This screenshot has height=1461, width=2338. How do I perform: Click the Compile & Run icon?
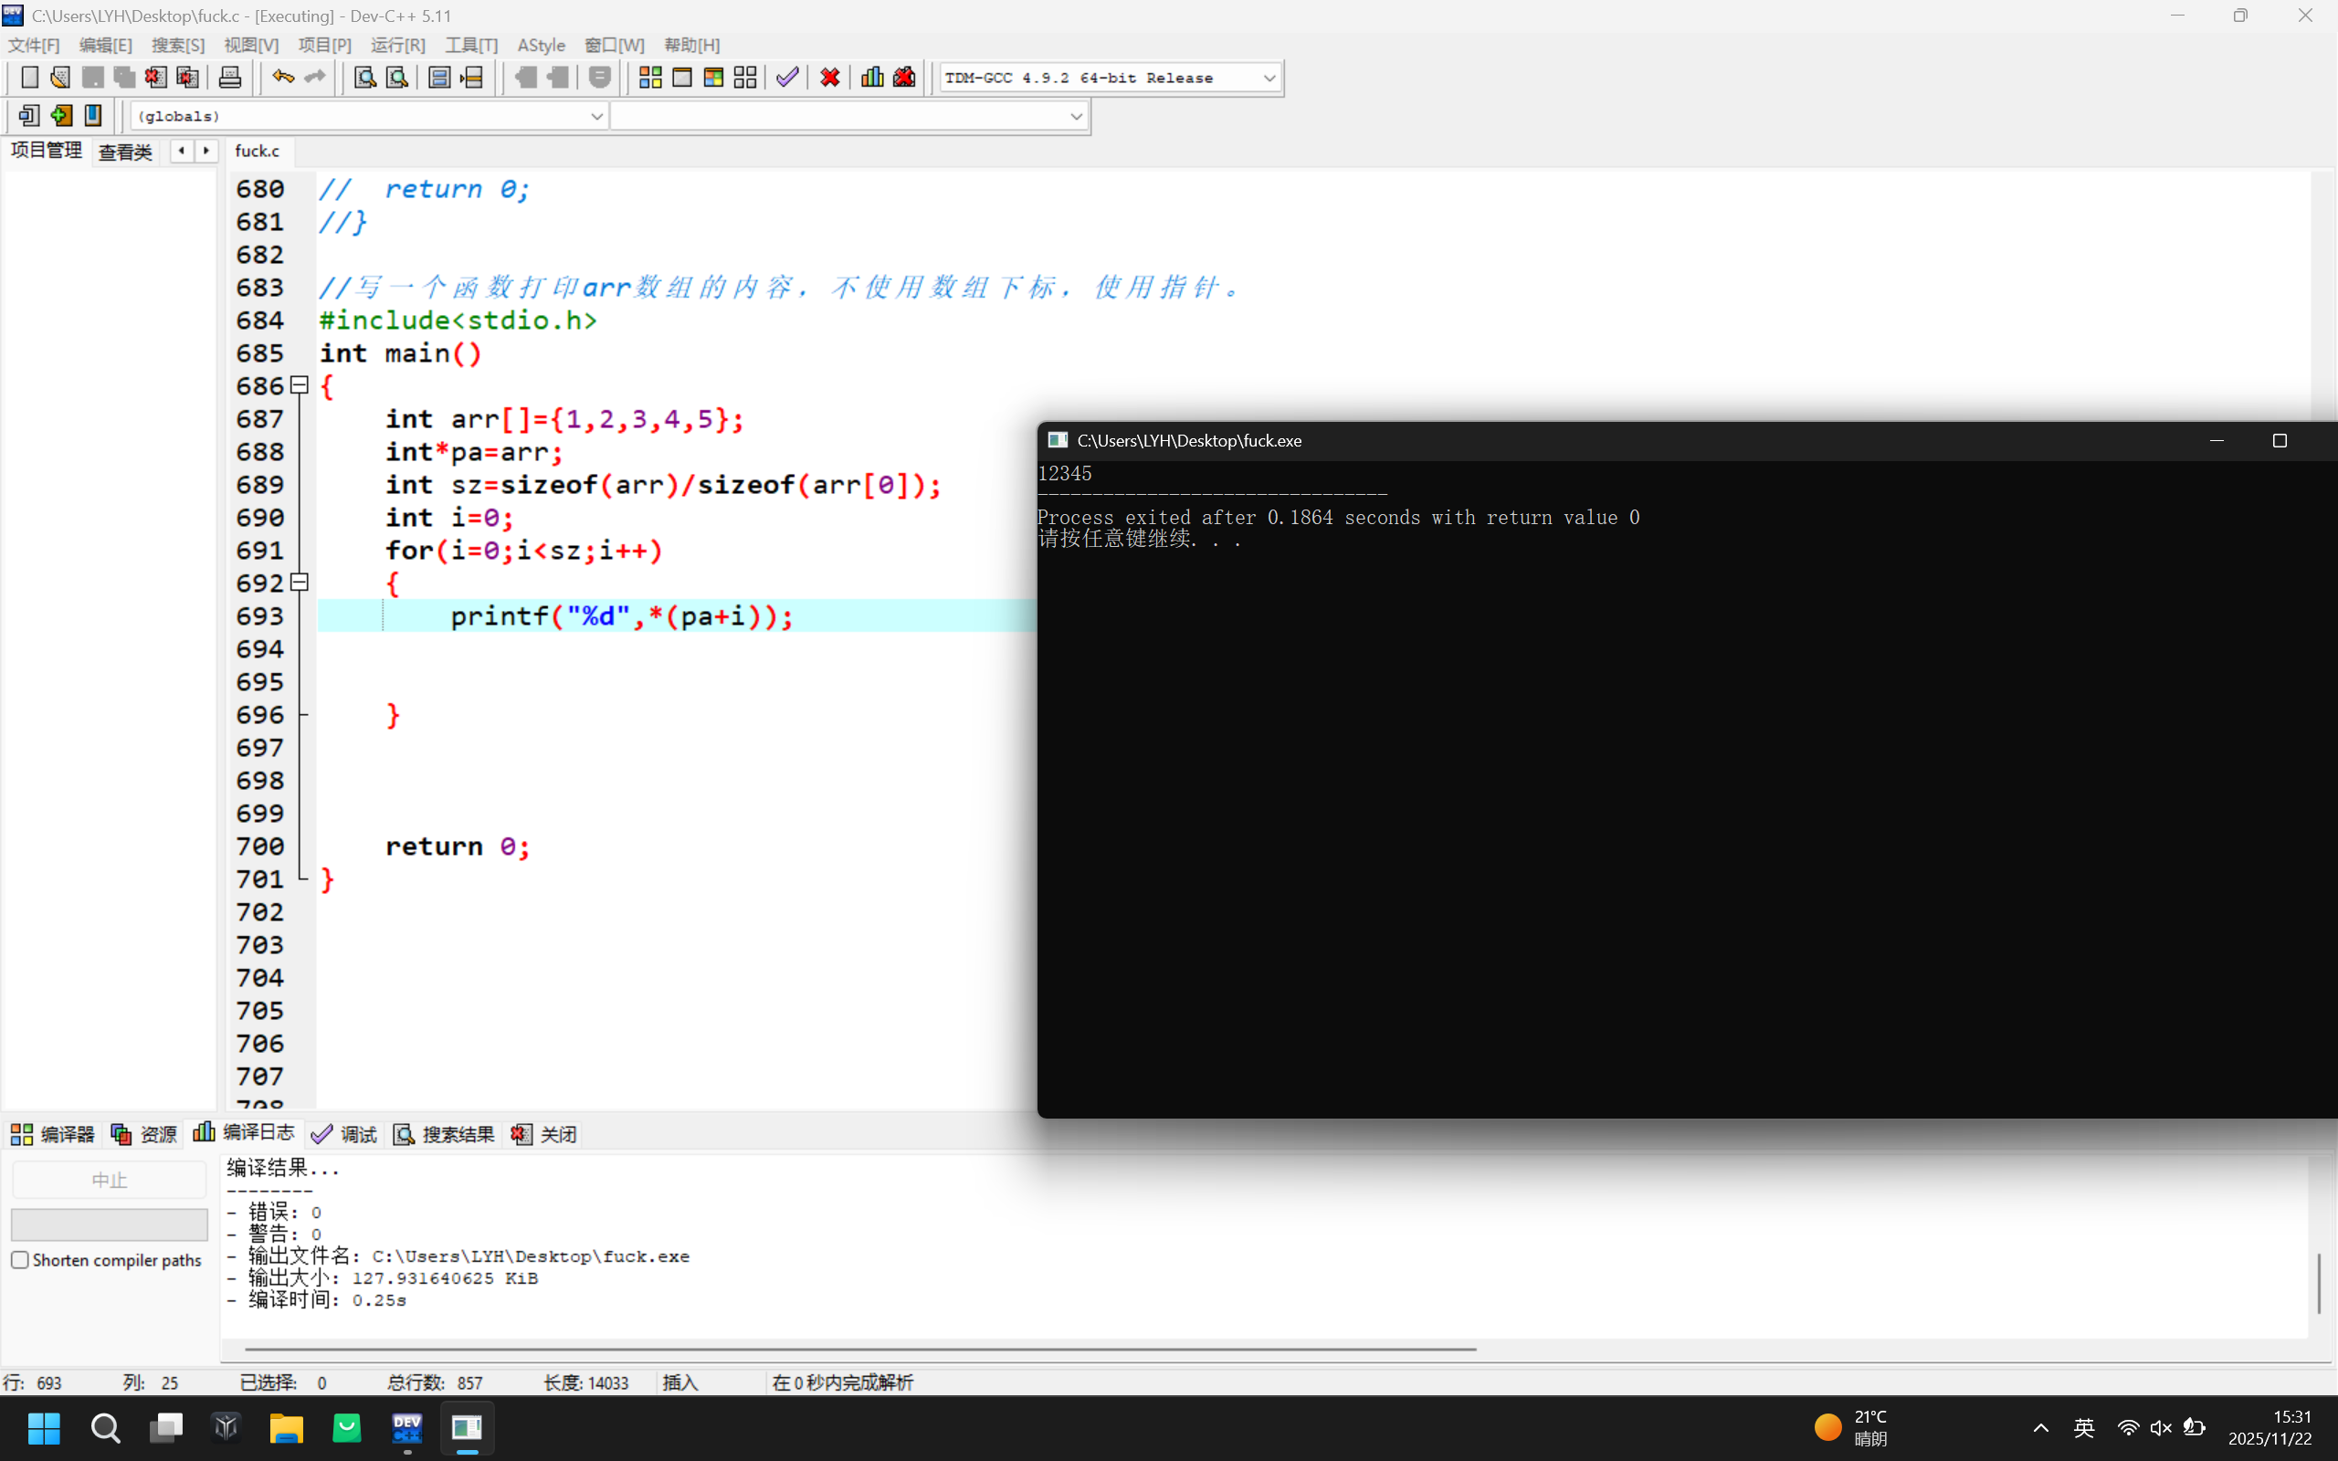click(x=713, y=78)
